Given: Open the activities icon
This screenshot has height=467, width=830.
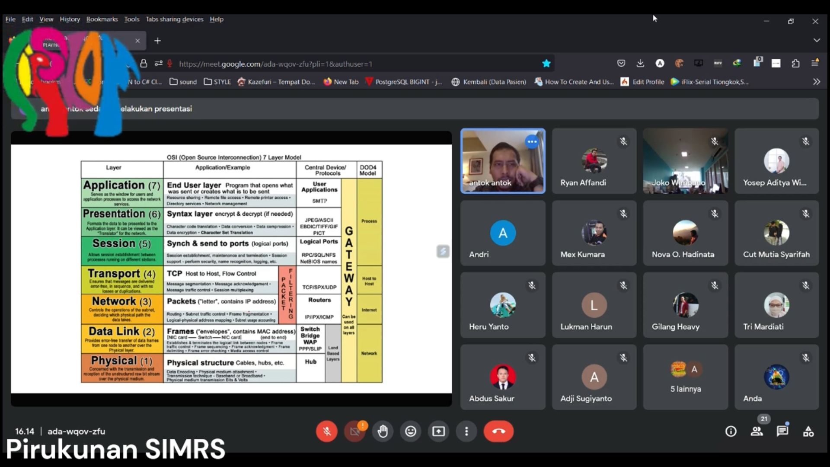Looking at the screenshot, I should [808, 431].
